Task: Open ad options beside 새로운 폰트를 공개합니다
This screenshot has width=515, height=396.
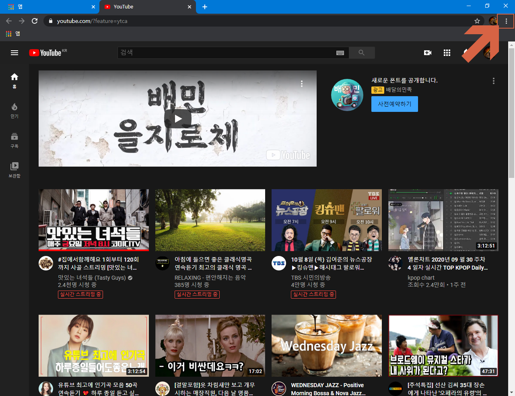Action: 494,81
